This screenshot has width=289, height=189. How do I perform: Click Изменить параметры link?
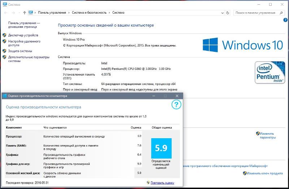pos(268,135)
